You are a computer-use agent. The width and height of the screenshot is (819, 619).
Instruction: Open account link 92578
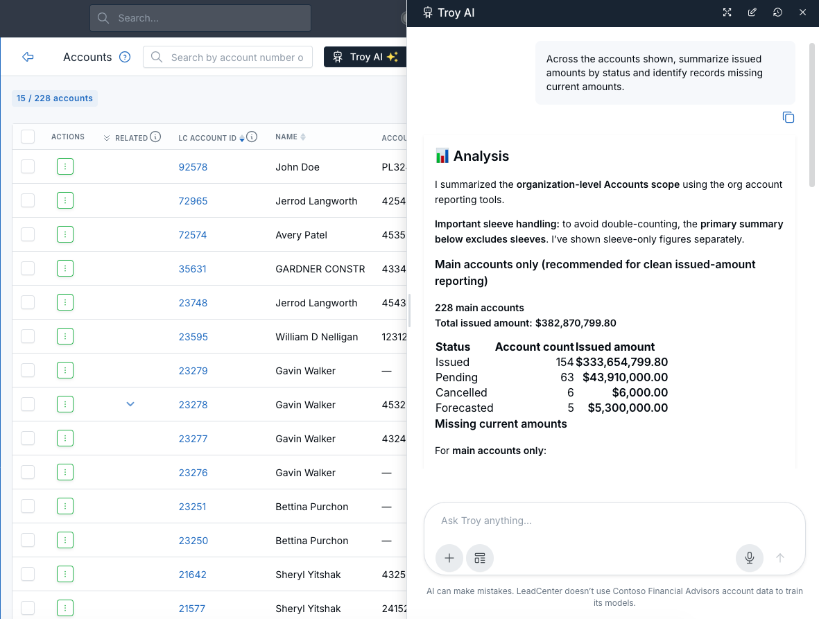click(x=193, y=167)
